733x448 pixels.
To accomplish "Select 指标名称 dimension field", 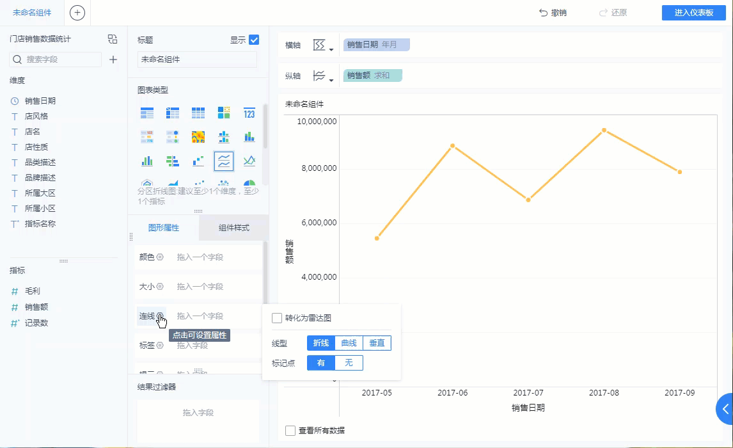I will (40, 223).
